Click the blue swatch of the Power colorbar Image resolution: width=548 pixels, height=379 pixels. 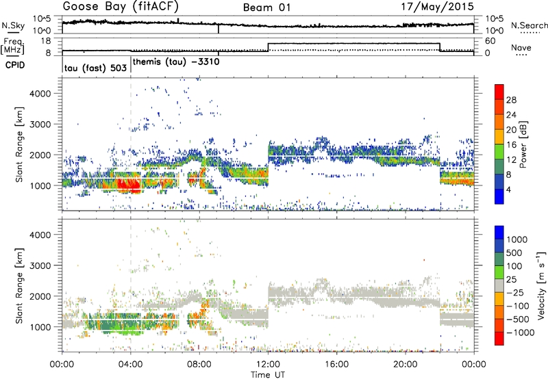(x=499, y=197)
